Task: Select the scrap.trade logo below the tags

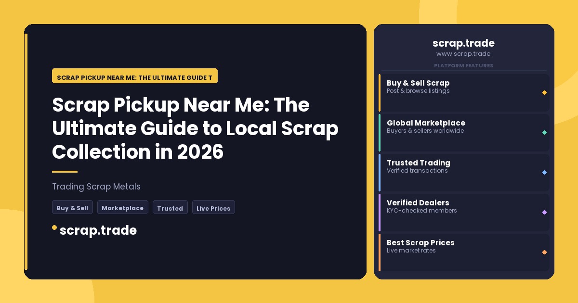Action: 98,230
